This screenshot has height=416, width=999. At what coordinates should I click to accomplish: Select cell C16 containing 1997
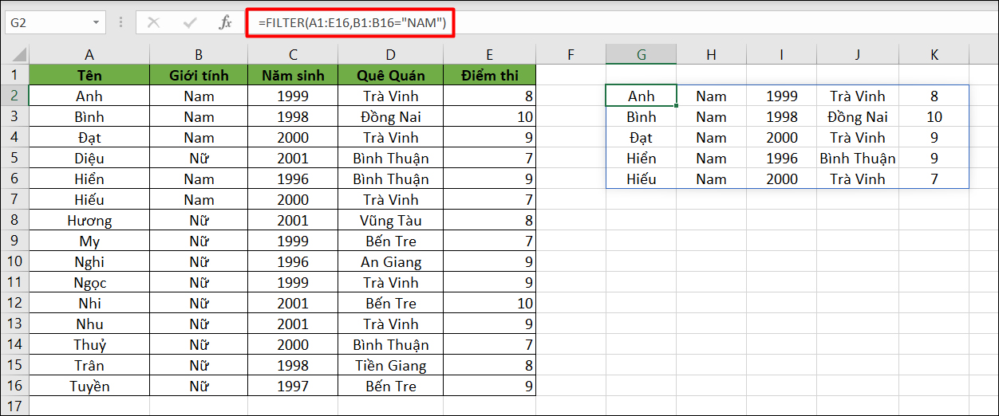(293, 386)
